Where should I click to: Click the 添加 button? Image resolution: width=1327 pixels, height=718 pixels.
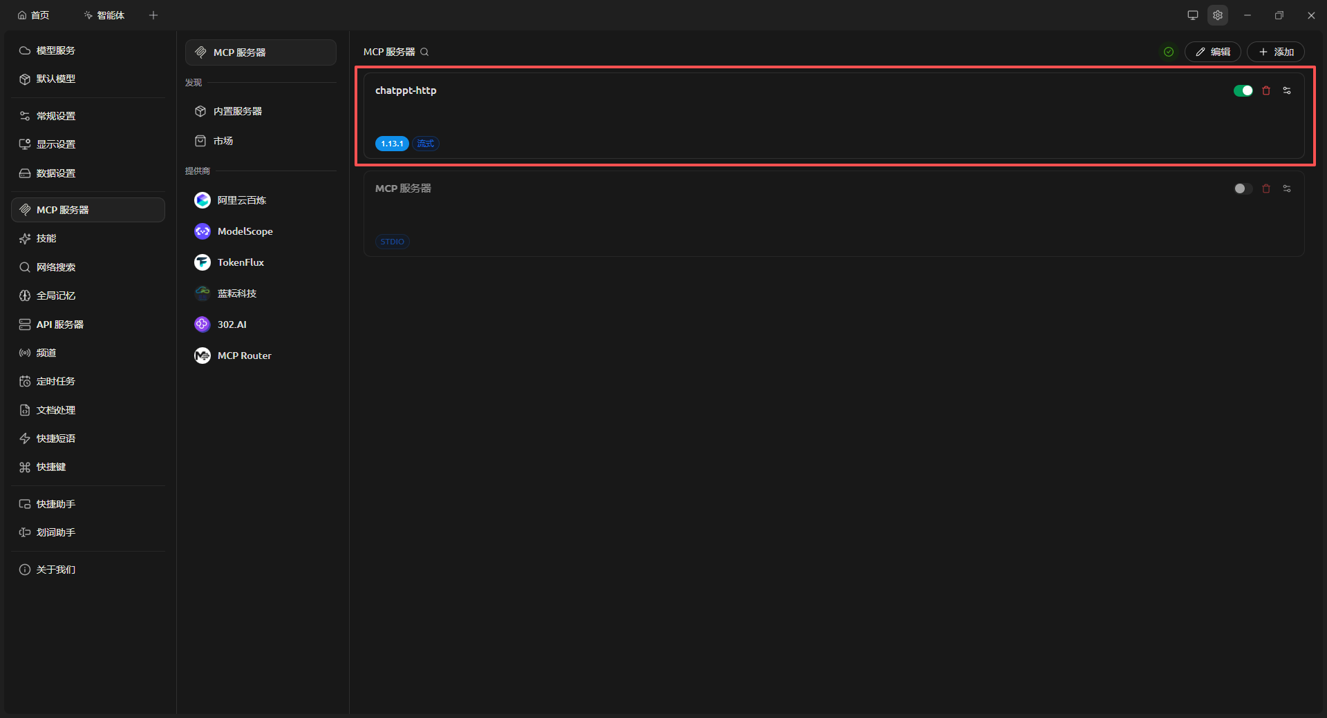click(x=1276, y=52)
